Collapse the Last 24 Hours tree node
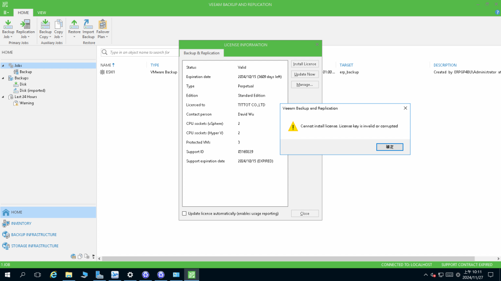 [x=3, y=97]
